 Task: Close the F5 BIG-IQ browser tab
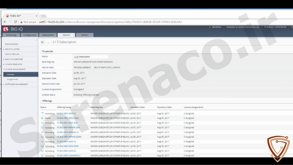[36, 16]
